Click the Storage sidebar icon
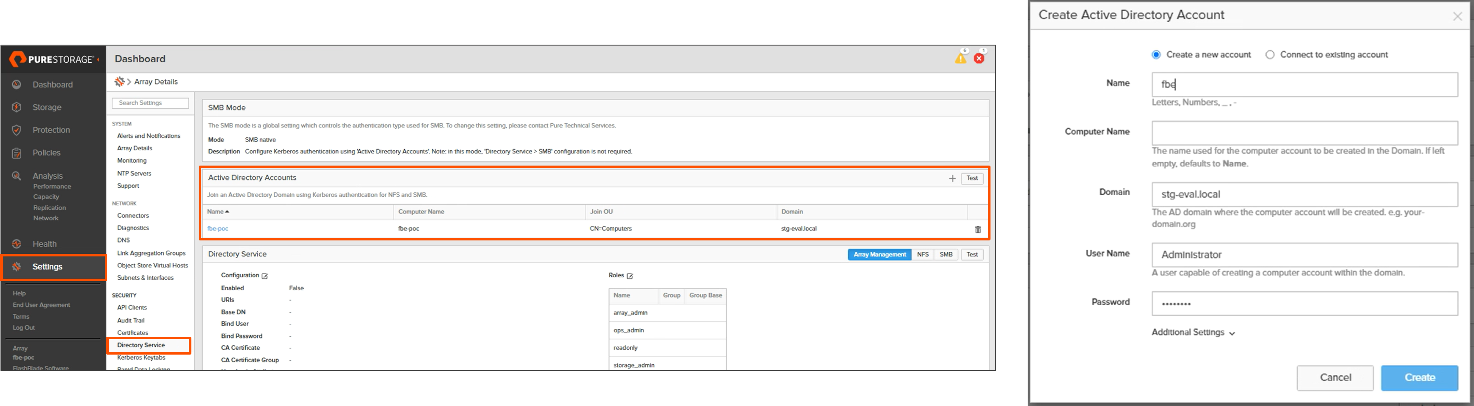Viewport: 1474px width, 406px height. tap(17, 107)
